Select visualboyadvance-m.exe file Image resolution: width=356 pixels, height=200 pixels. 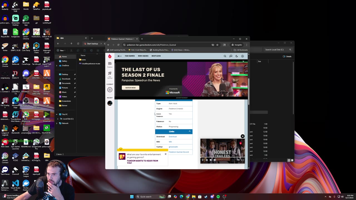click(x=90, y=64)
